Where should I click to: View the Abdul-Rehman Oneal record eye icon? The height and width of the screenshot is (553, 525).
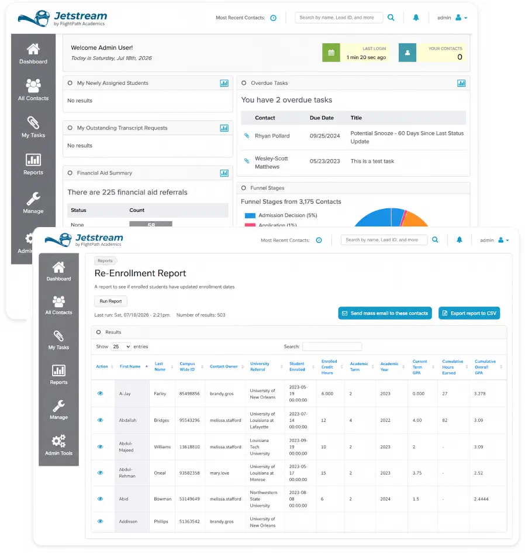pos(101,473)
